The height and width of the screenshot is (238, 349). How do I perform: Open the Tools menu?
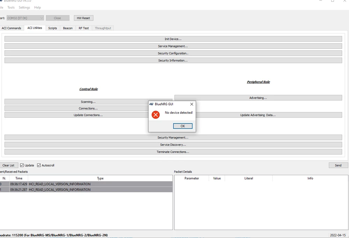point(11,7)
